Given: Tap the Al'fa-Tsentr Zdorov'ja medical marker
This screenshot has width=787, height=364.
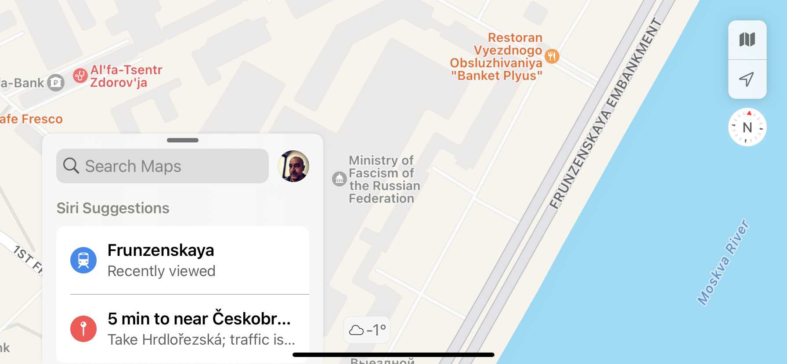Looking at the screenshot, I should tap(80, 76).
